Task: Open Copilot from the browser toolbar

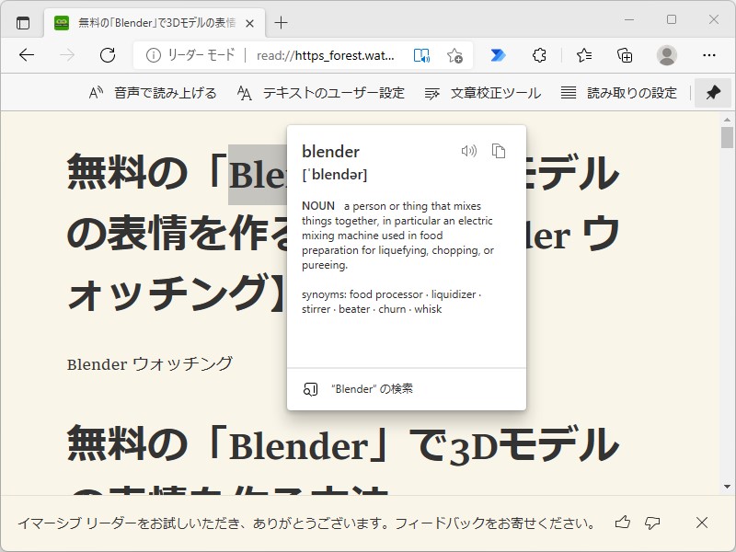Action: pyautogui.click(x=498, y=55)
